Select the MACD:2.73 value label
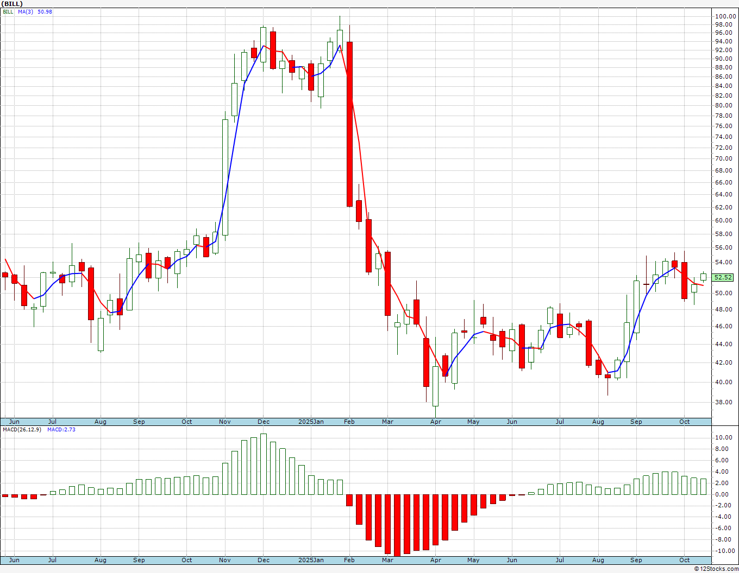Image resolution: width=739 pixels, height=573 pixels. [61, 429]
